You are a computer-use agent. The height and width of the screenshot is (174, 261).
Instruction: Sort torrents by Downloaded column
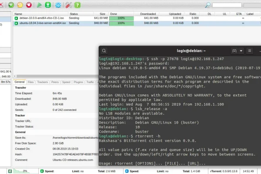click(x=147, y=14)
